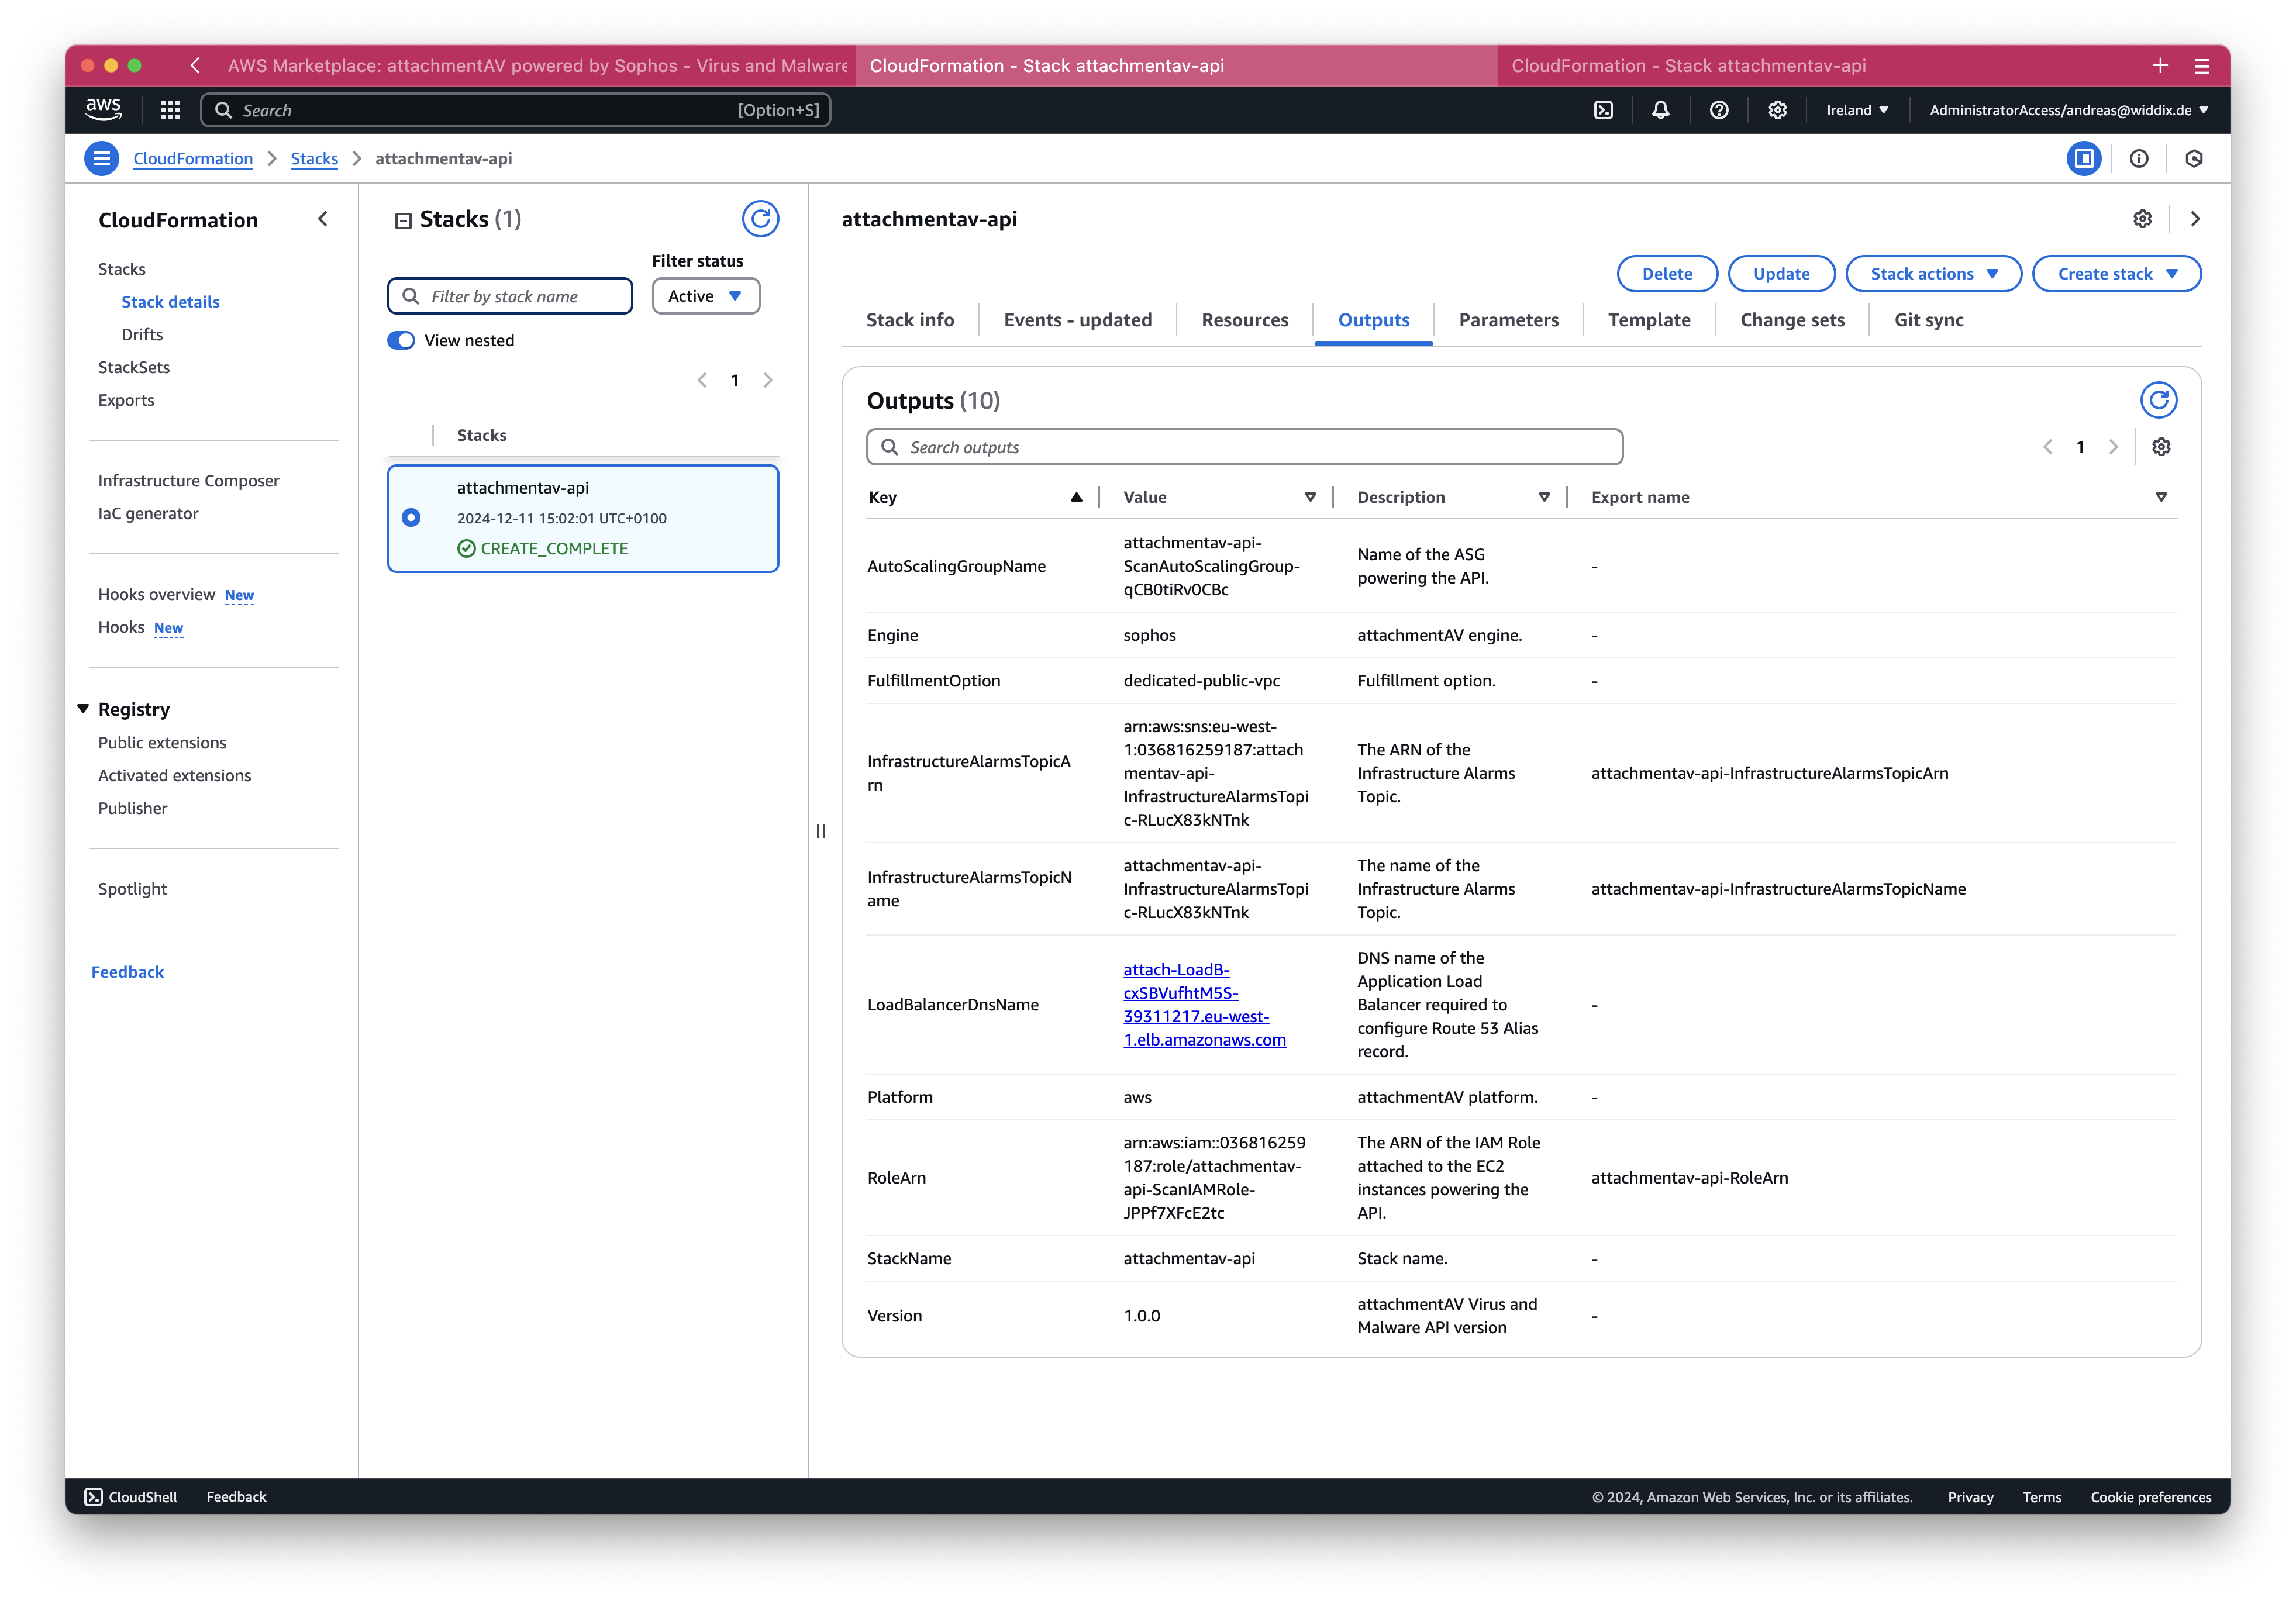Sort by Export name column
2296x1601 pixels.
[x=2161, y=497]
